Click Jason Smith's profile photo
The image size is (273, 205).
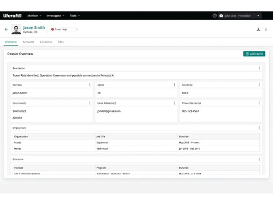16,29
